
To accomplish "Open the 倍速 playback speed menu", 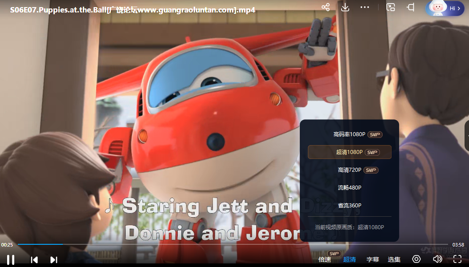I will click(x=325, y=259).
